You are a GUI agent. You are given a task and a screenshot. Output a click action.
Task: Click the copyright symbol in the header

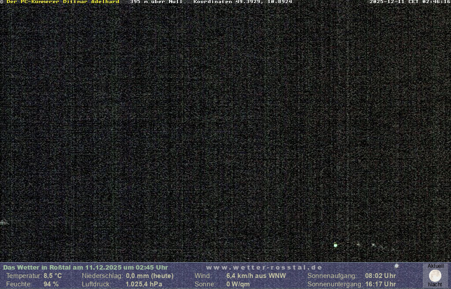[2, 2]
